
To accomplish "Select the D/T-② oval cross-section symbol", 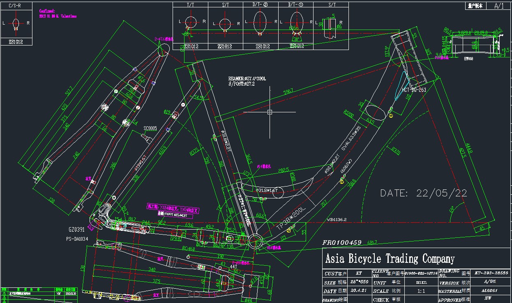I will click(x=261, y=23).
